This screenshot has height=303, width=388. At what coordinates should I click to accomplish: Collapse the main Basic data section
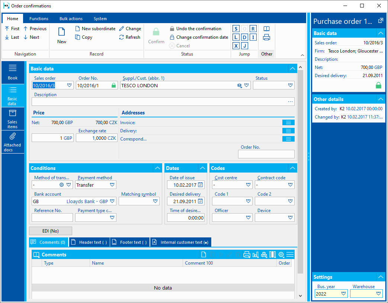click(x=292, y=69)
